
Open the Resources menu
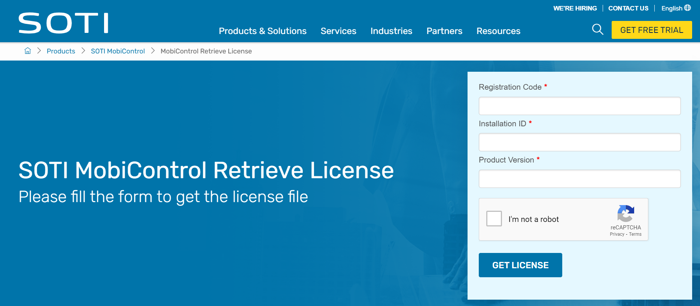[498, 31]
